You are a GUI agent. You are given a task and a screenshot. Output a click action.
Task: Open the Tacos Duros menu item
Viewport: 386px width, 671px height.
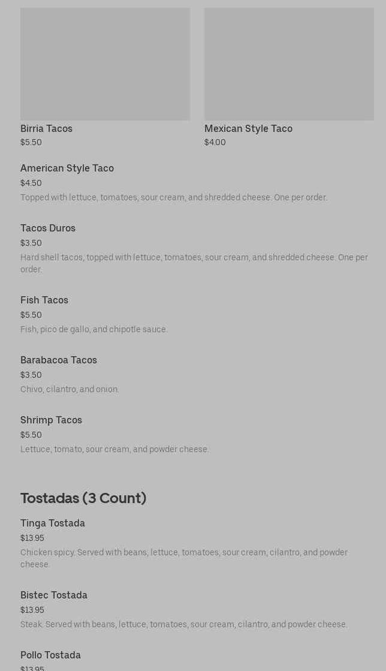(x=48, y=228)
